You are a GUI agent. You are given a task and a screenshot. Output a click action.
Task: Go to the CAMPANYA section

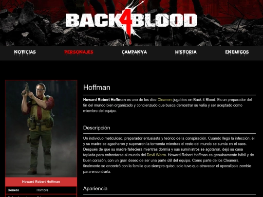134,52
